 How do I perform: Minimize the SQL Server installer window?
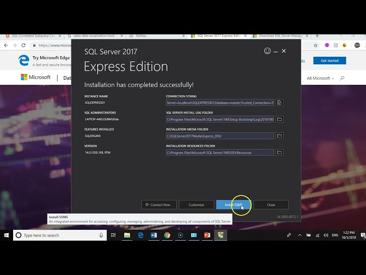(276, 51)
